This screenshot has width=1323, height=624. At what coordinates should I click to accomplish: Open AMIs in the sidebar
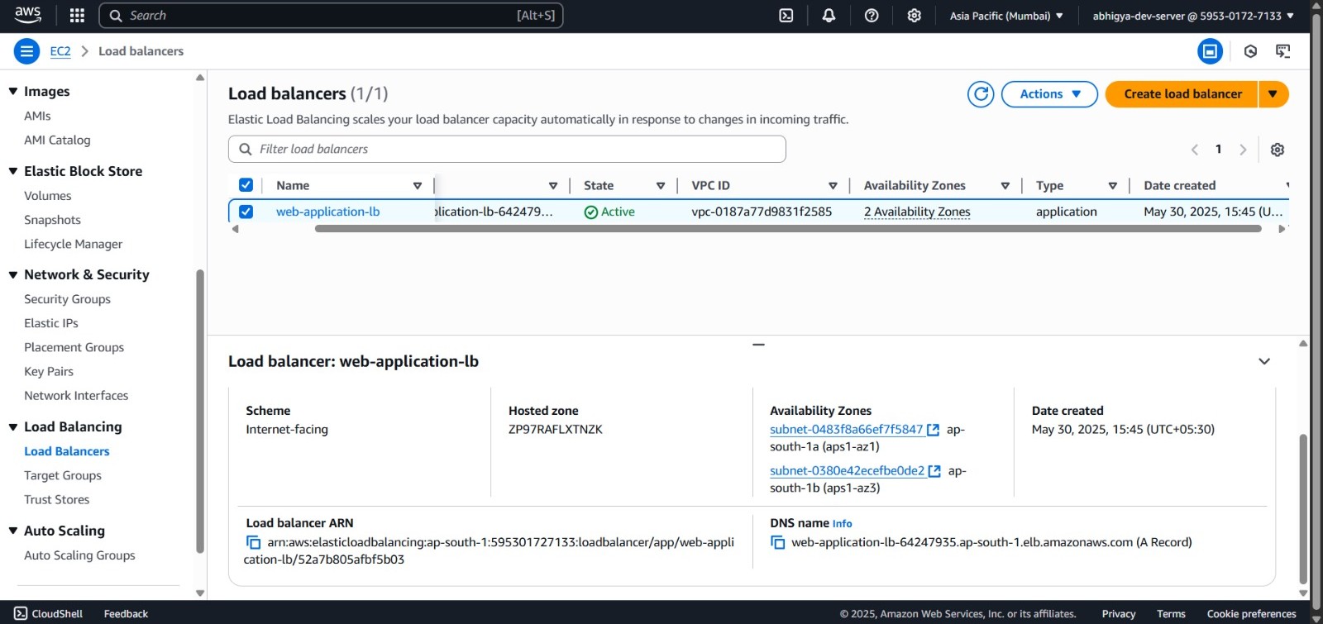(37, 116)
